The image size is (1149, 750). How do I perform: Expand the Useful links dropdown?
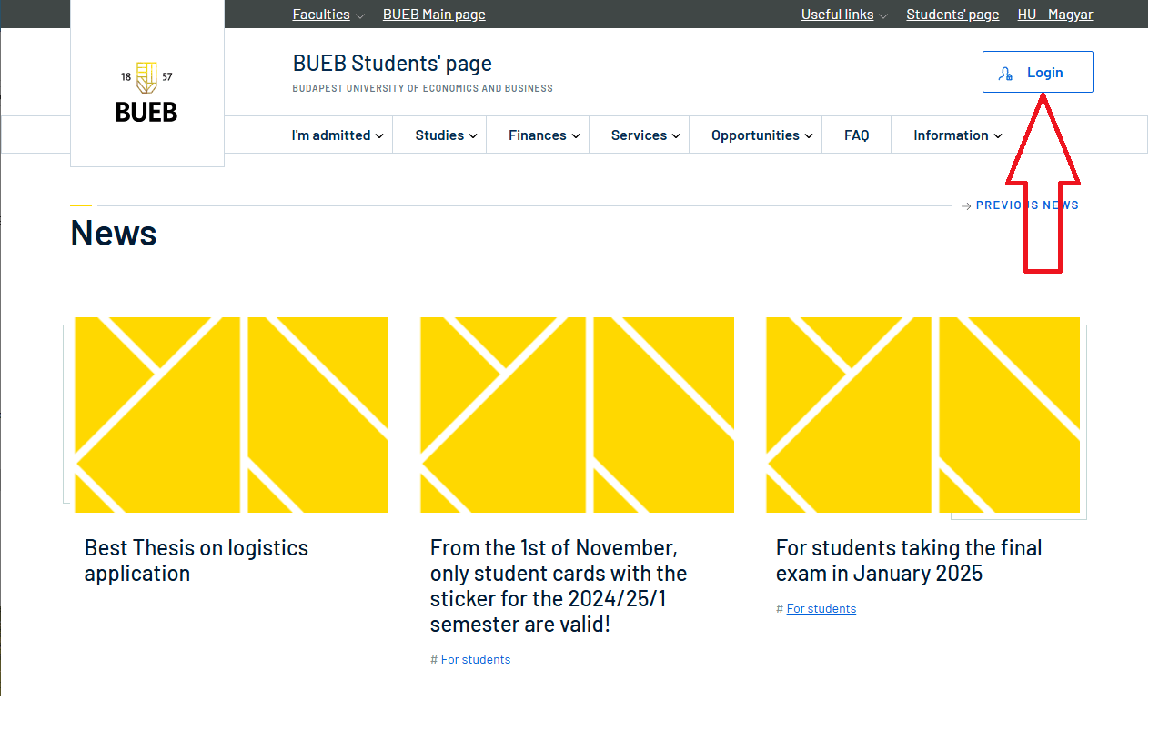tap(843, 15)
